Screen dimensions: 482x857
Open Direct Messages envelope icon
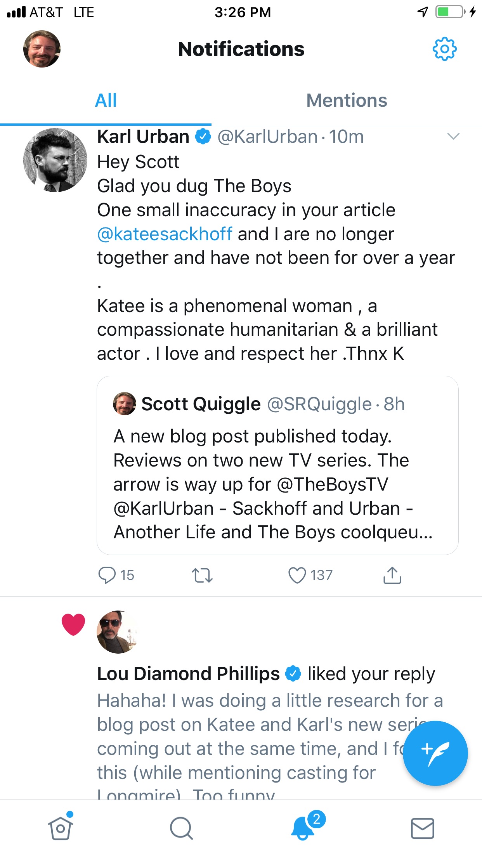[422, 828]
